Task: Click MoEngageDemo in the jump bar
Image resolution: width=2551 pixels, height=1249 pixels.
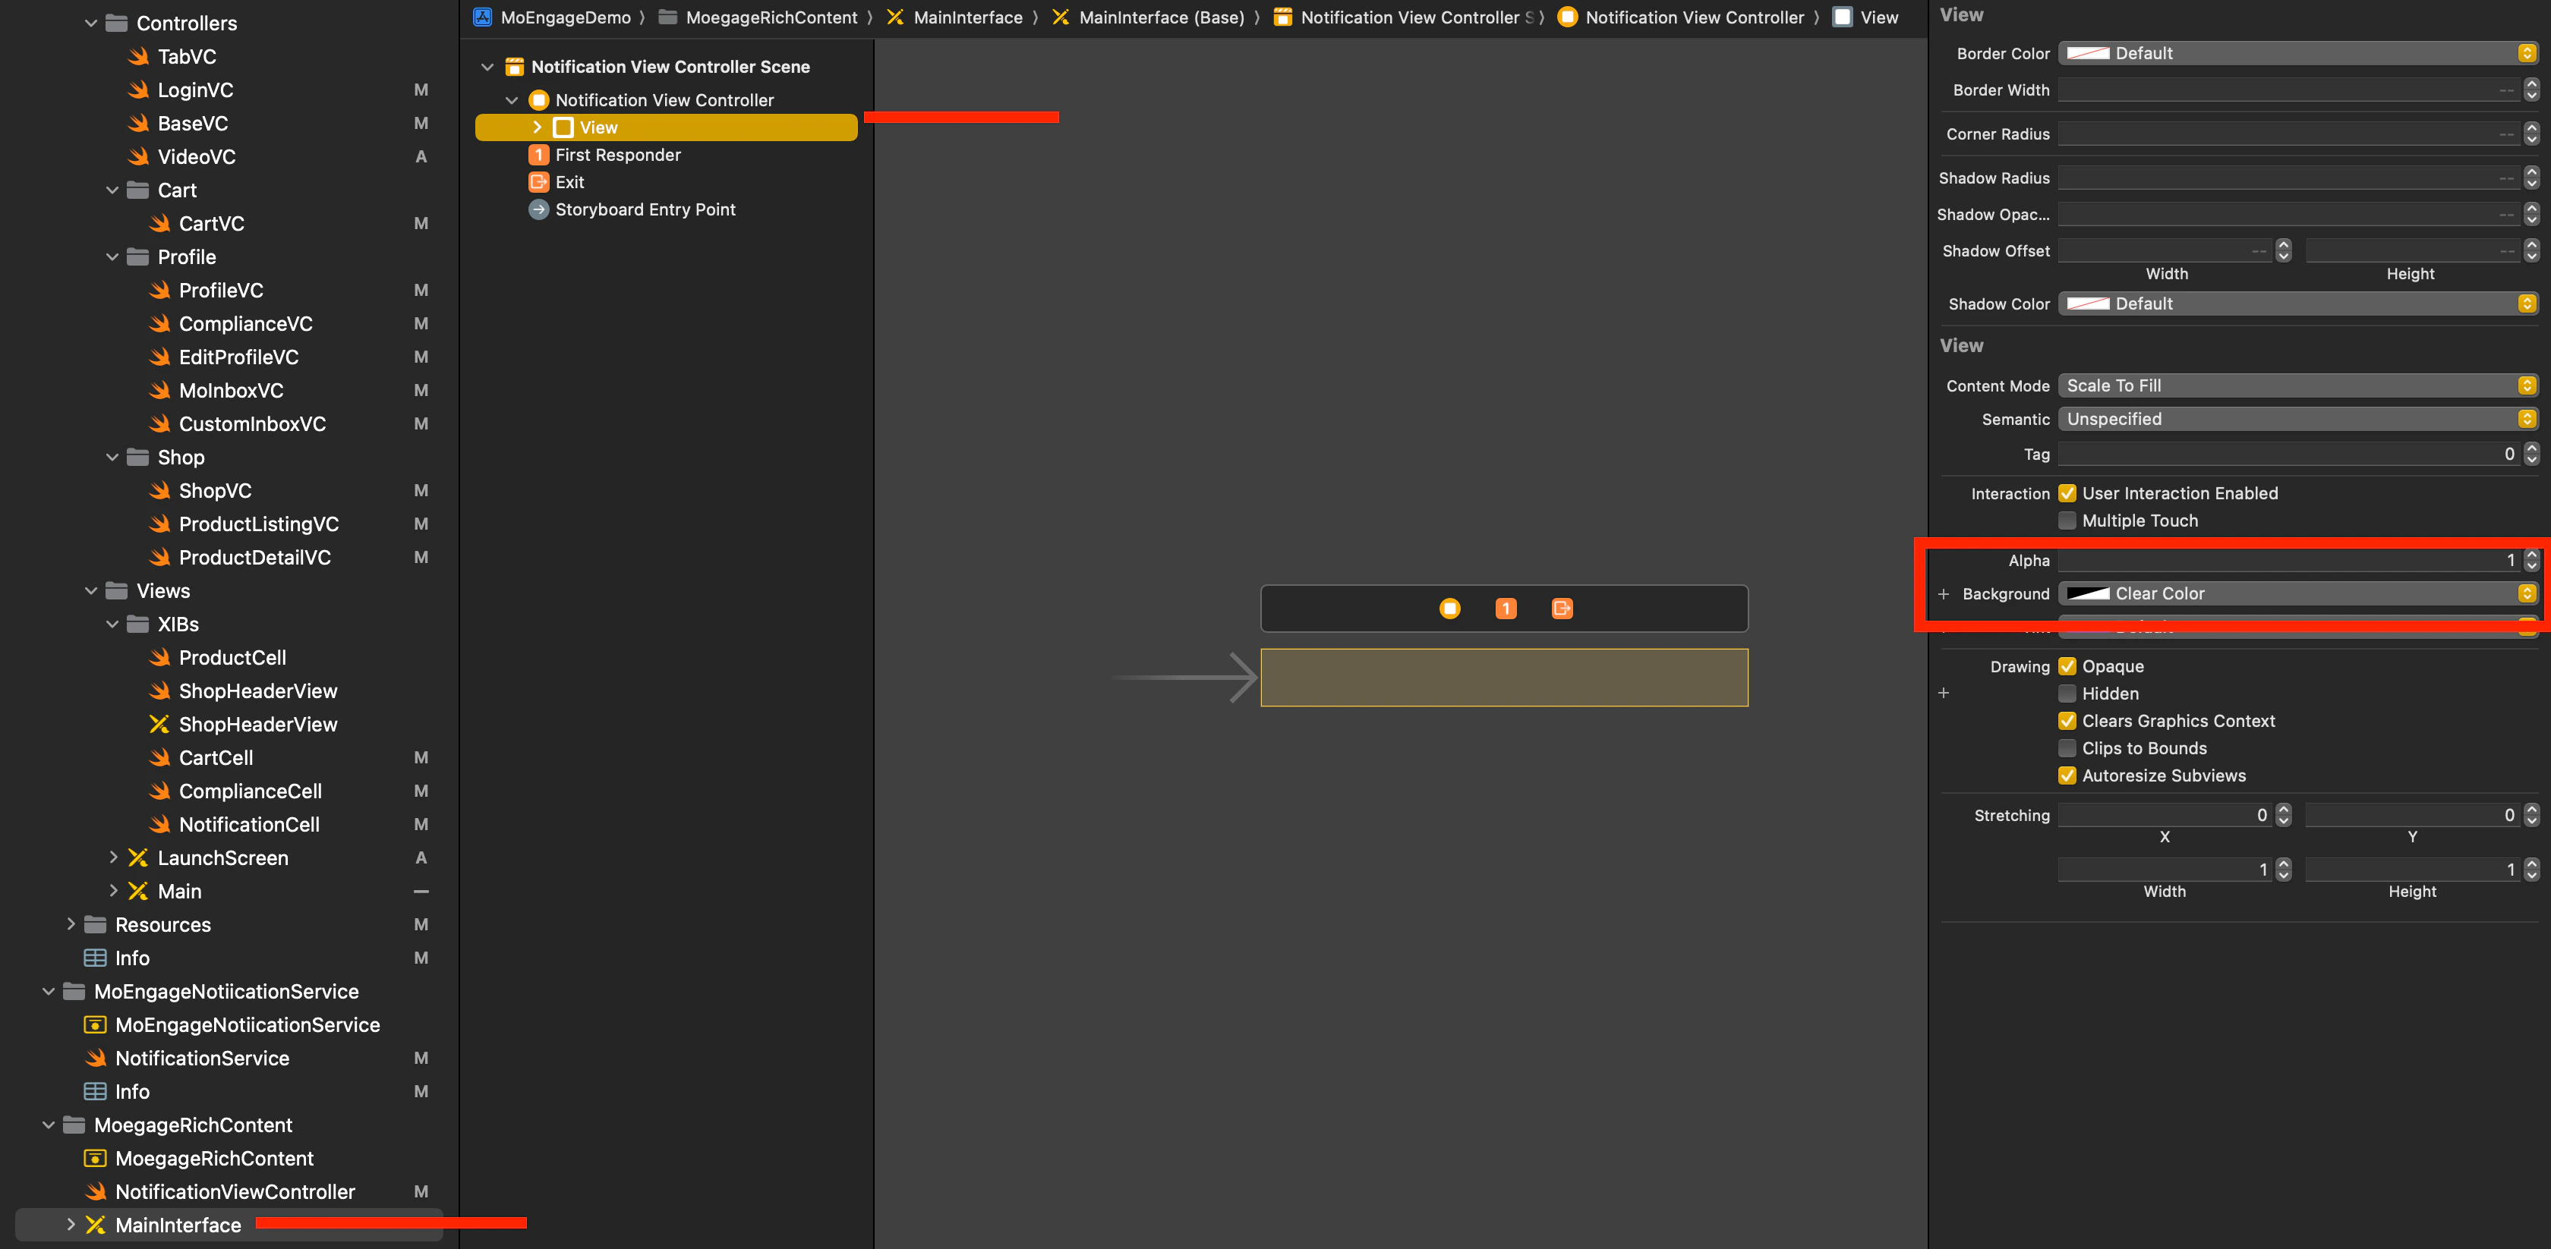Action: tap(566, 17)
